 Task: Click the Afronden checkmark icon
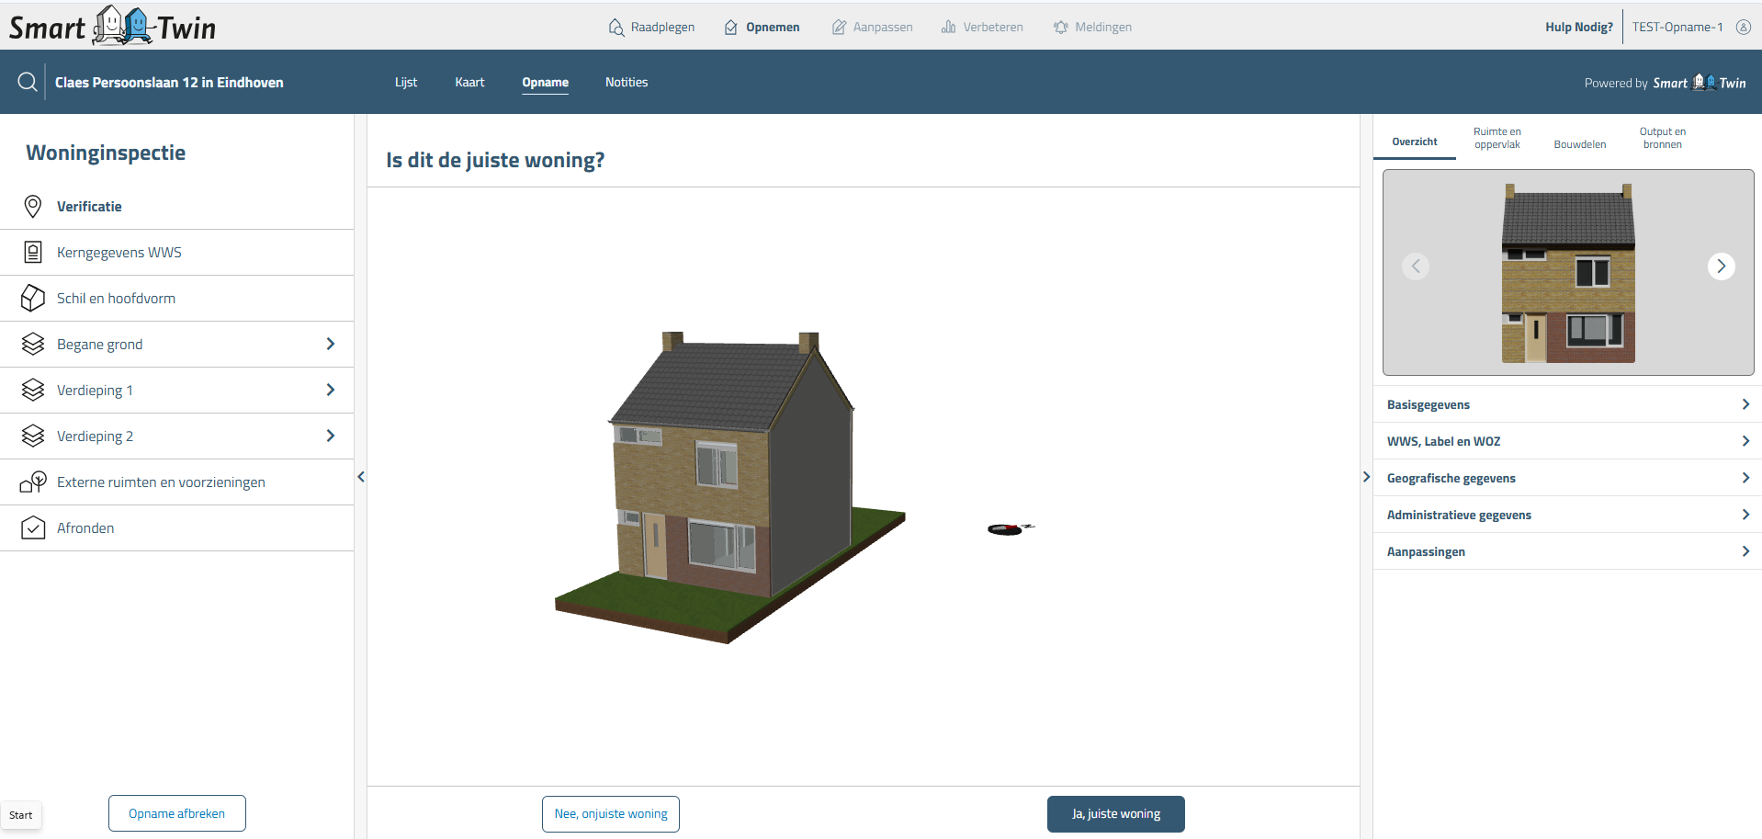point(33,528)
